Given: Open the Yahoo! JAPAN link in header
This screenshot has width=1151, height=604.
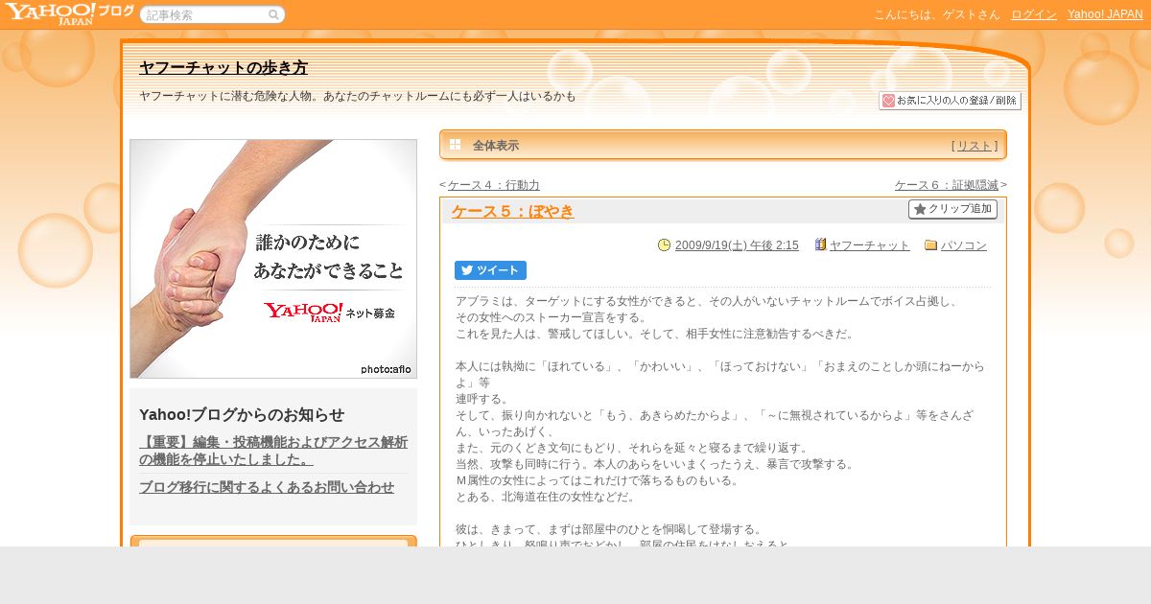Looking at the screenshot, I should tap(1105, 14).
